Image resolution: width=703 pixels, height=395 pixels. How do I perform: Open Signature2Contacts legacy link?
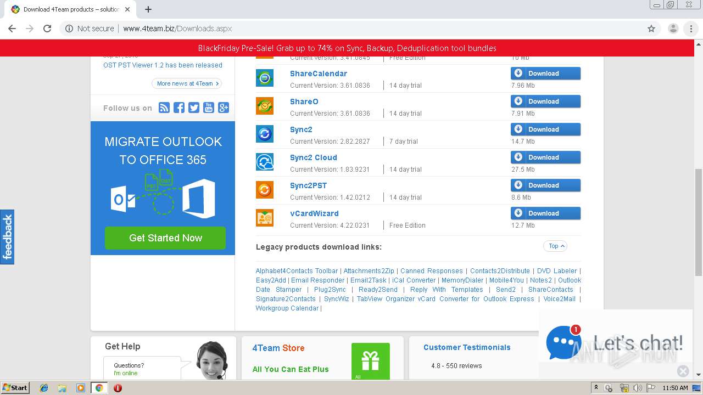point(286,299)
